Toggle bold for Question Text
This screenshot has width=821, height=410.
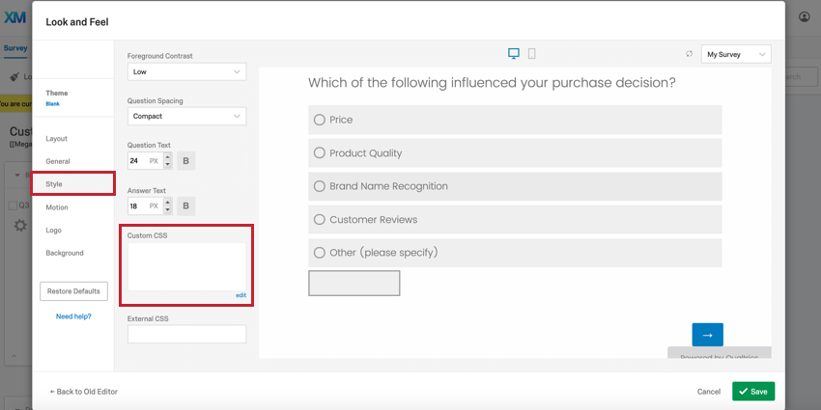click(185, 161)
